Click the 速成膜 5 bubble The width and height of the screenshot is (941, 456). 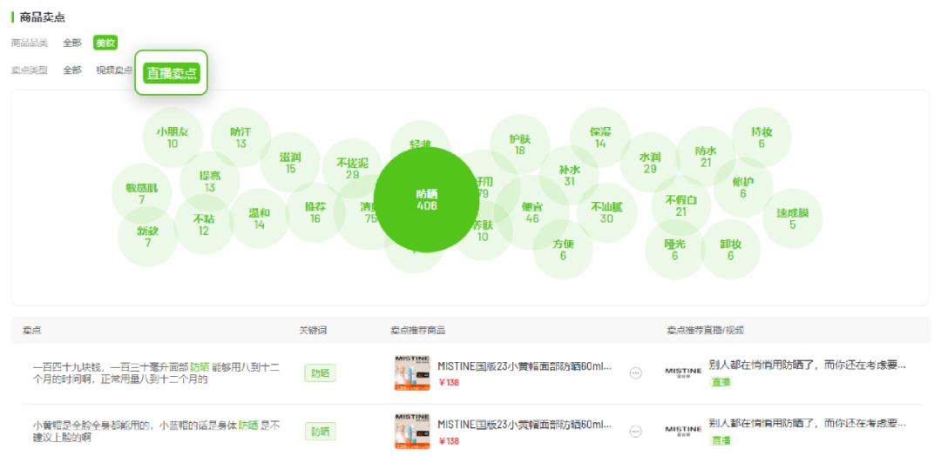(x=792, y=218)
